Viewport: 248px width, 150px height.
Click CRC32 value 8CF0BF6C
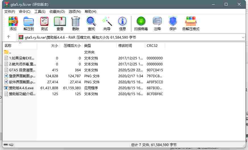click(155, 94)
